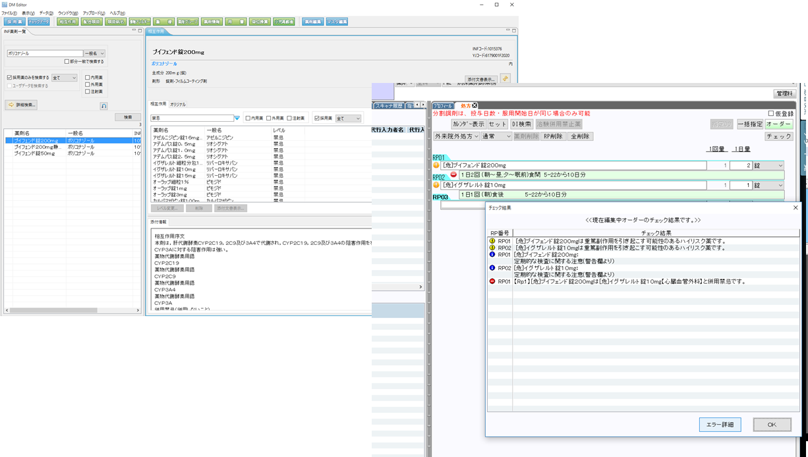
Task: Enable 部分一致で検索する checkbox
Action: click(67, 62)
